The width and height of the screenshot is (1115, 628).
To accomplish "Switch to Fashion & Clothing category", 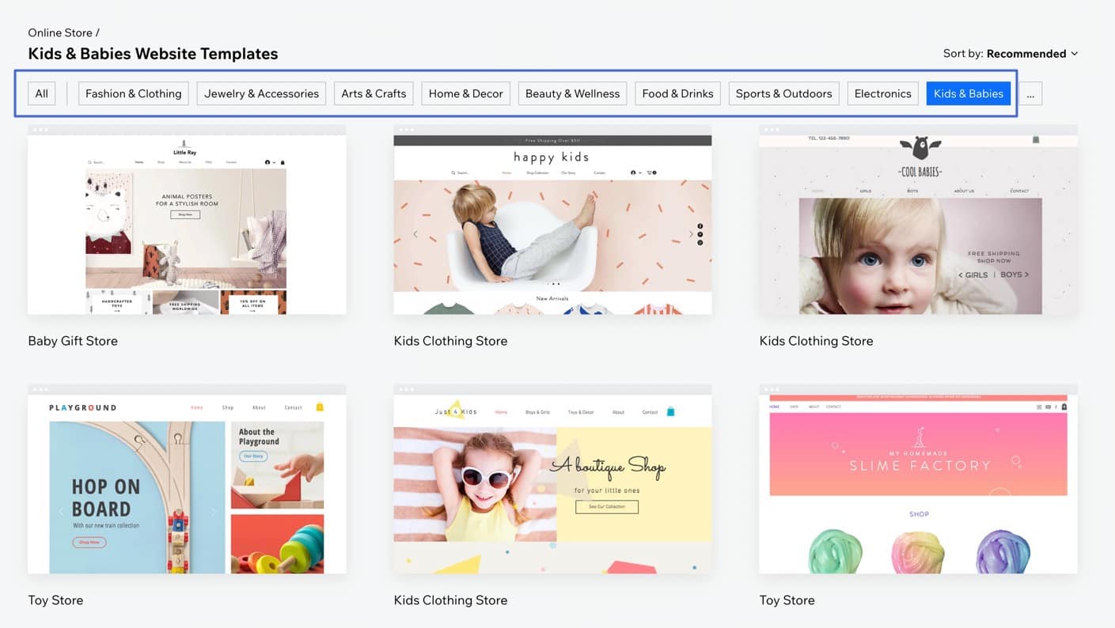I will [133, 94].
